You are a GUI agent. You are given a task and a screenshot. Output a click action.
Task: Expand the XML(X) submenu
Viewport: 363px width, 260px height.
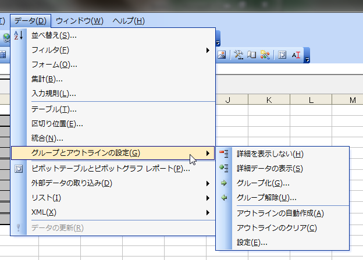(208, 212)
